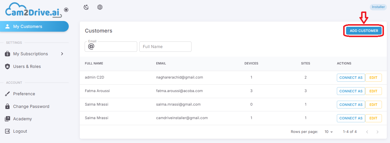
Task: Click EDIT for admin C2D
Action: [374, 78]
